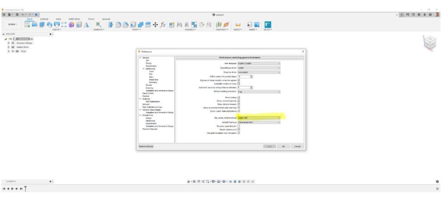Toggle Automatic version on close checkbox
This screenshot has height=197, width=442.
tap(239, 84)
